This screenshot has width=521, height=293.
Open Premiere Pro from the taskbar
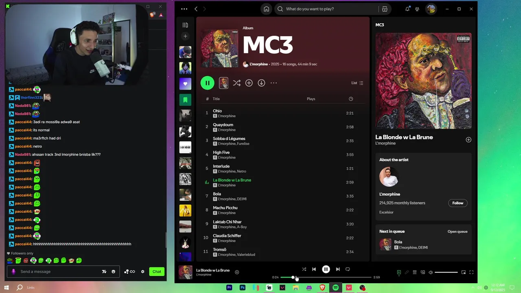[x=229, y=288]
